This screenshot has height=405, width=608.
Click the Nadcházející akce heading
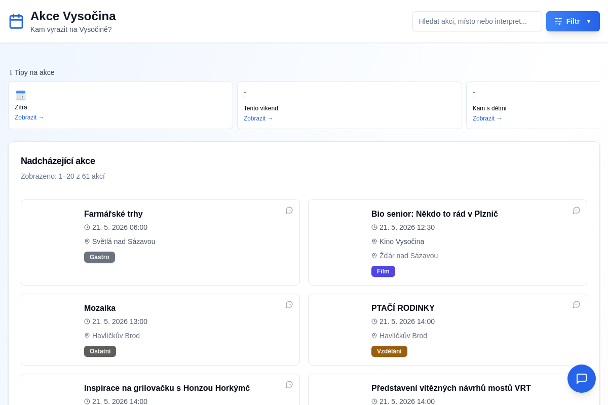click(58, 161)
